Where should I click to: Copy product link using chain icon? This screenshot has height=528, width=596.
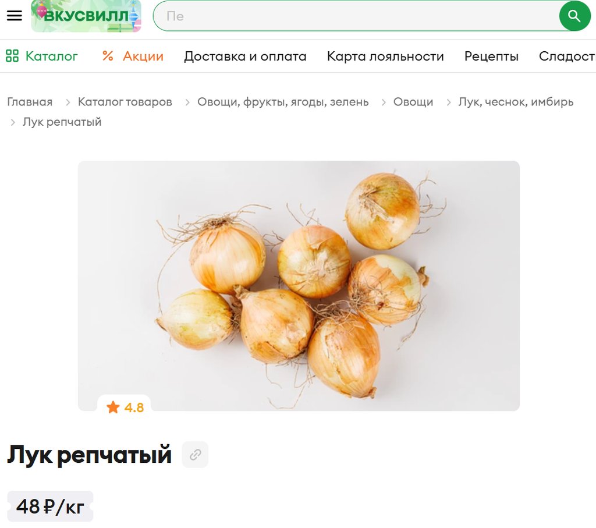coord(195,455)
